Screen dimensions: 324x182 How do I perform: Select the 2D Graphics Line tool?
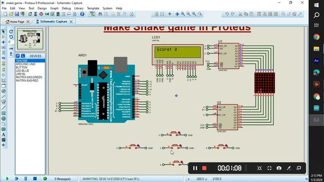point(4,108)
